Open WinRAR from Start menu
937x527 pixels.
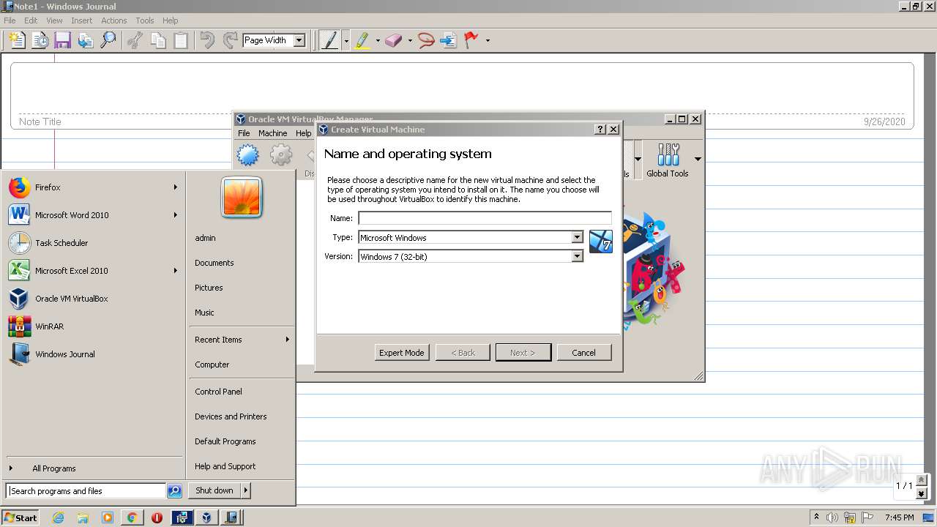pos(93,326)
